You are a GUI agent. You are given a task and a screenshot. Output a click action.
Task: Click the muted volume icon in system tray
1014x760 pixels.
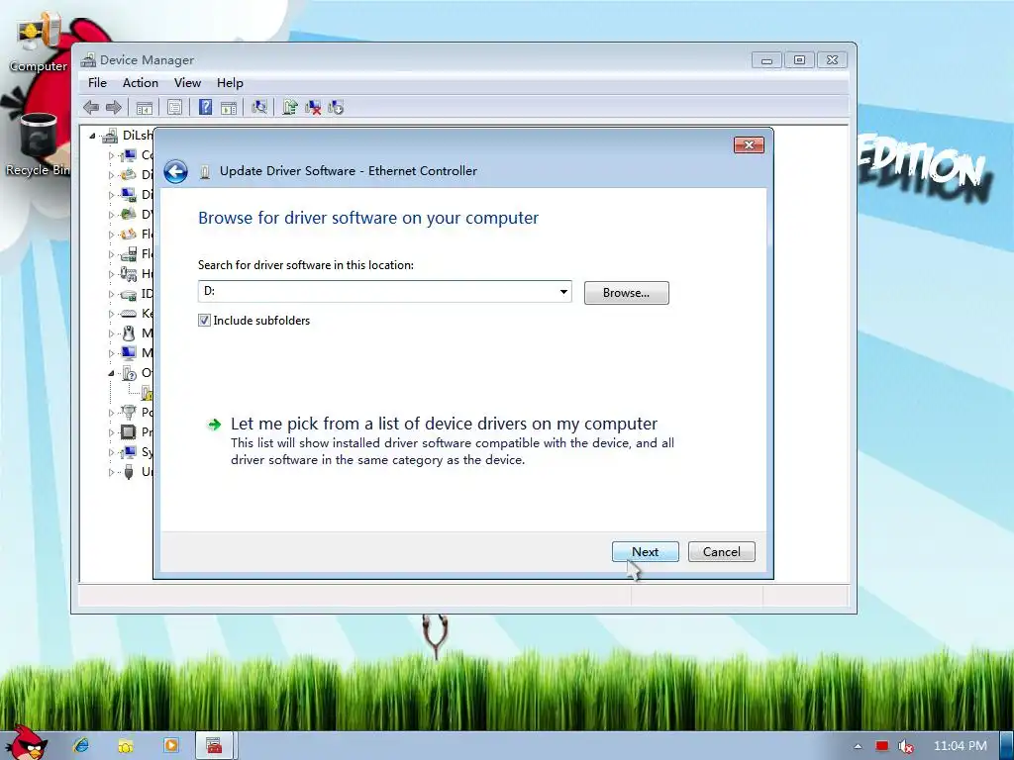905,746
